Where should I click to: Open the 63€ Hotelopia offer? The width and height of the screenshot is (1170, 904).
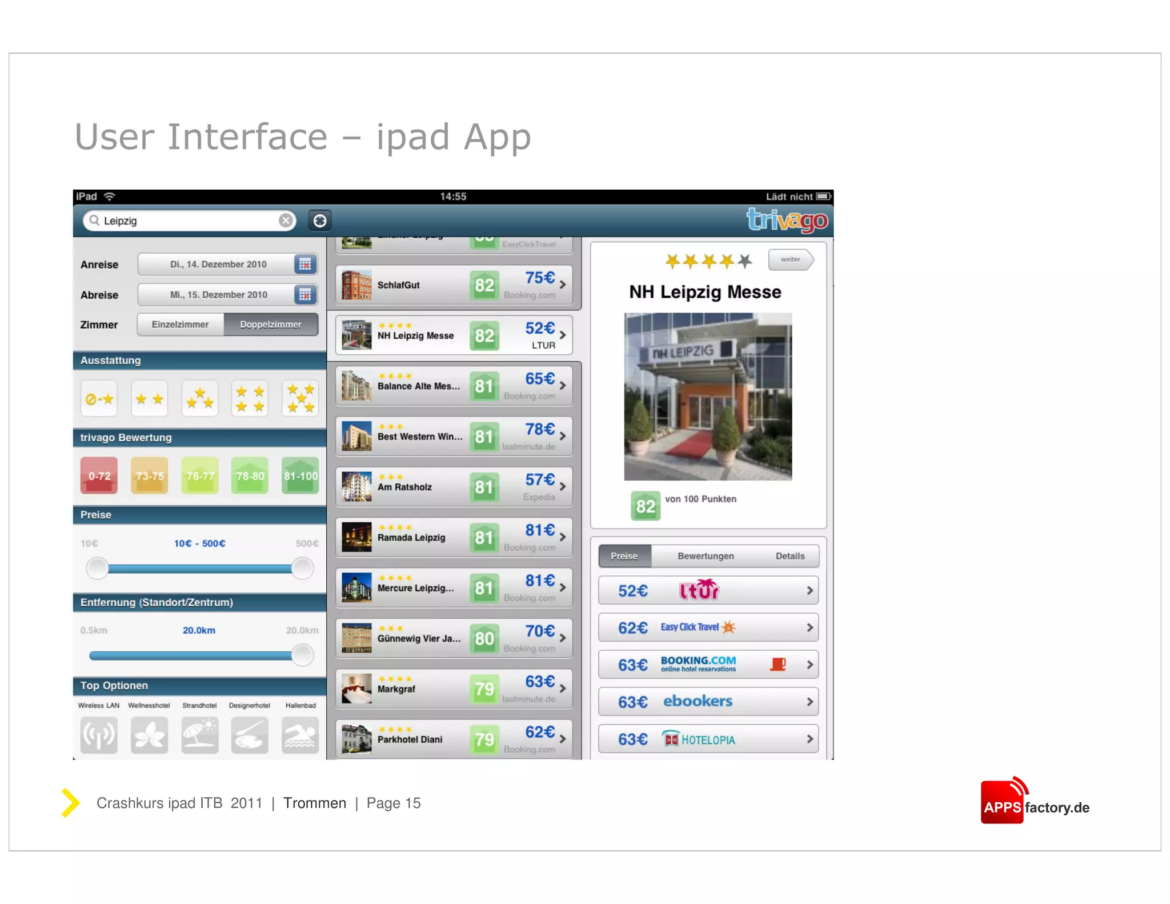pyautogui.click(x=708, y=739)
